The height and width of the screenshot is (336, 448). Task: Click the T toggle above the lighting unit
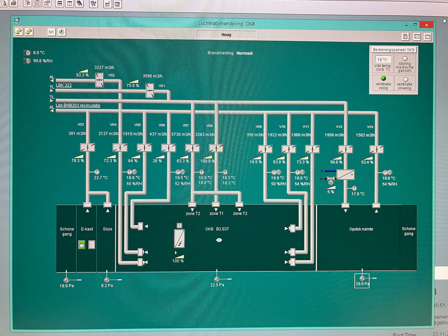pos(179,226)
